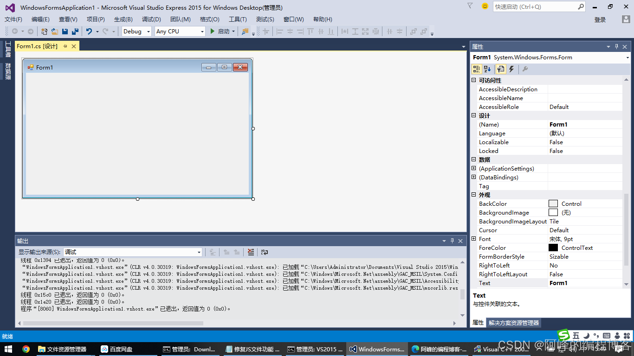Expand the (ApplicationSettings) property
The width and height of the screenshot is (634, 356).
click(x=474, y=168)
